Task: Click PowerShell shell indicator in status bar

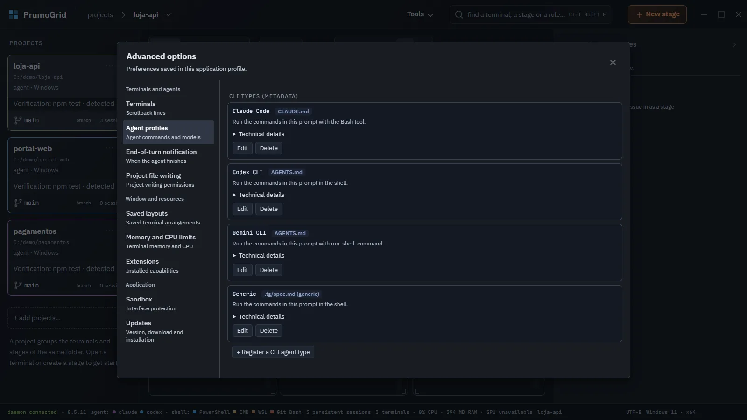Action: point(211,412)
